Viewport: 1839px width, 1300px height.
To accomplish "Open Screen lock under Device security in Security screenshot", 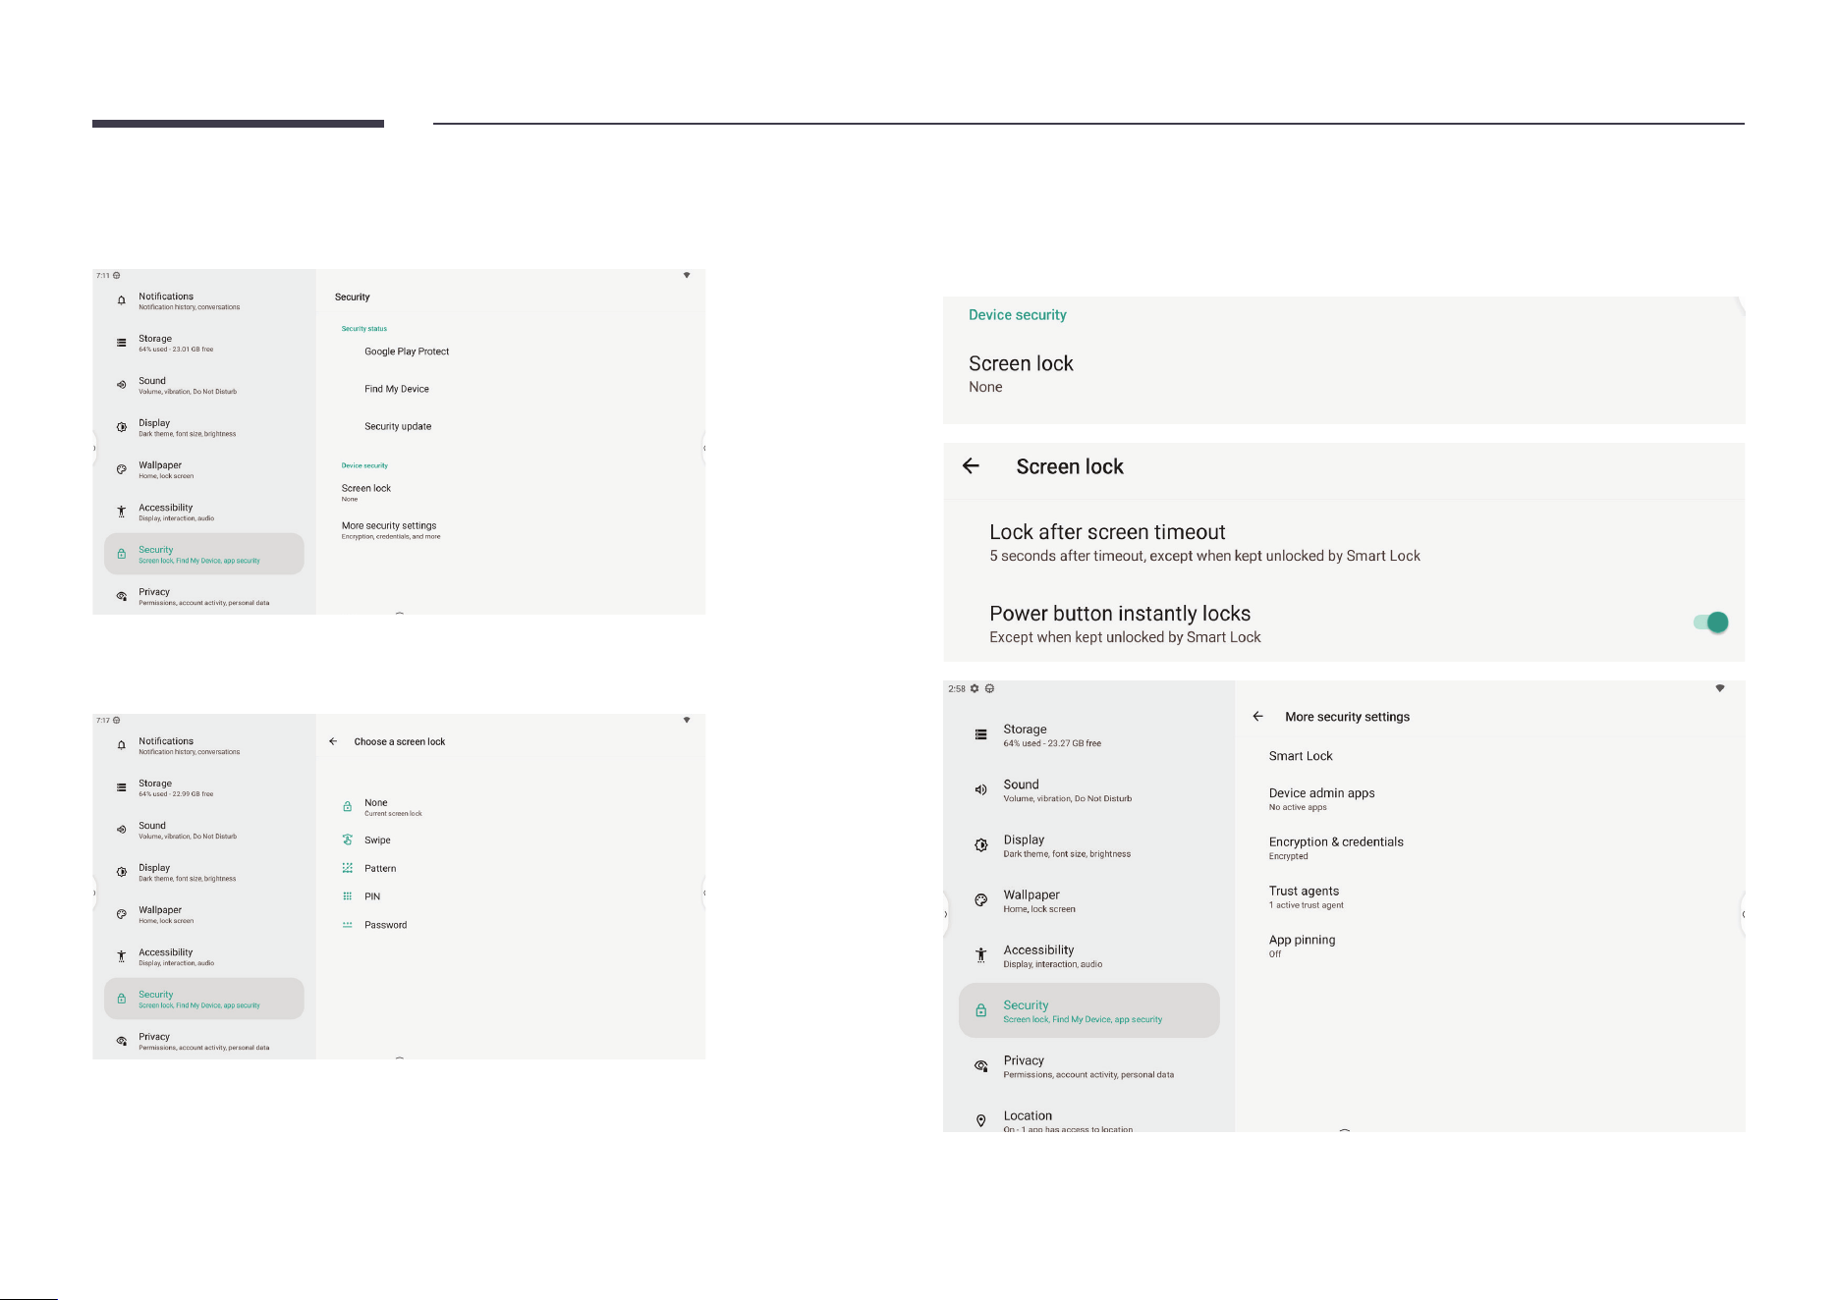I will [x=366, y=492].
